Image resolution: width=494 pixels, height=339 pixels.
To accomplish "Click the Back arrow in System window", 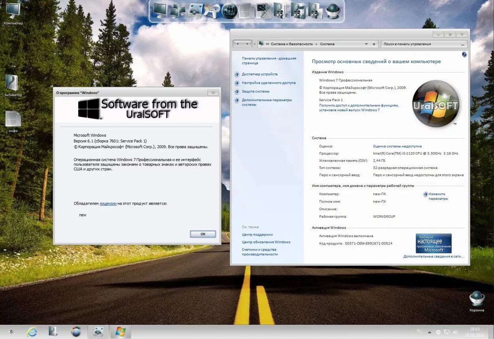I will (x=238, y=44).
